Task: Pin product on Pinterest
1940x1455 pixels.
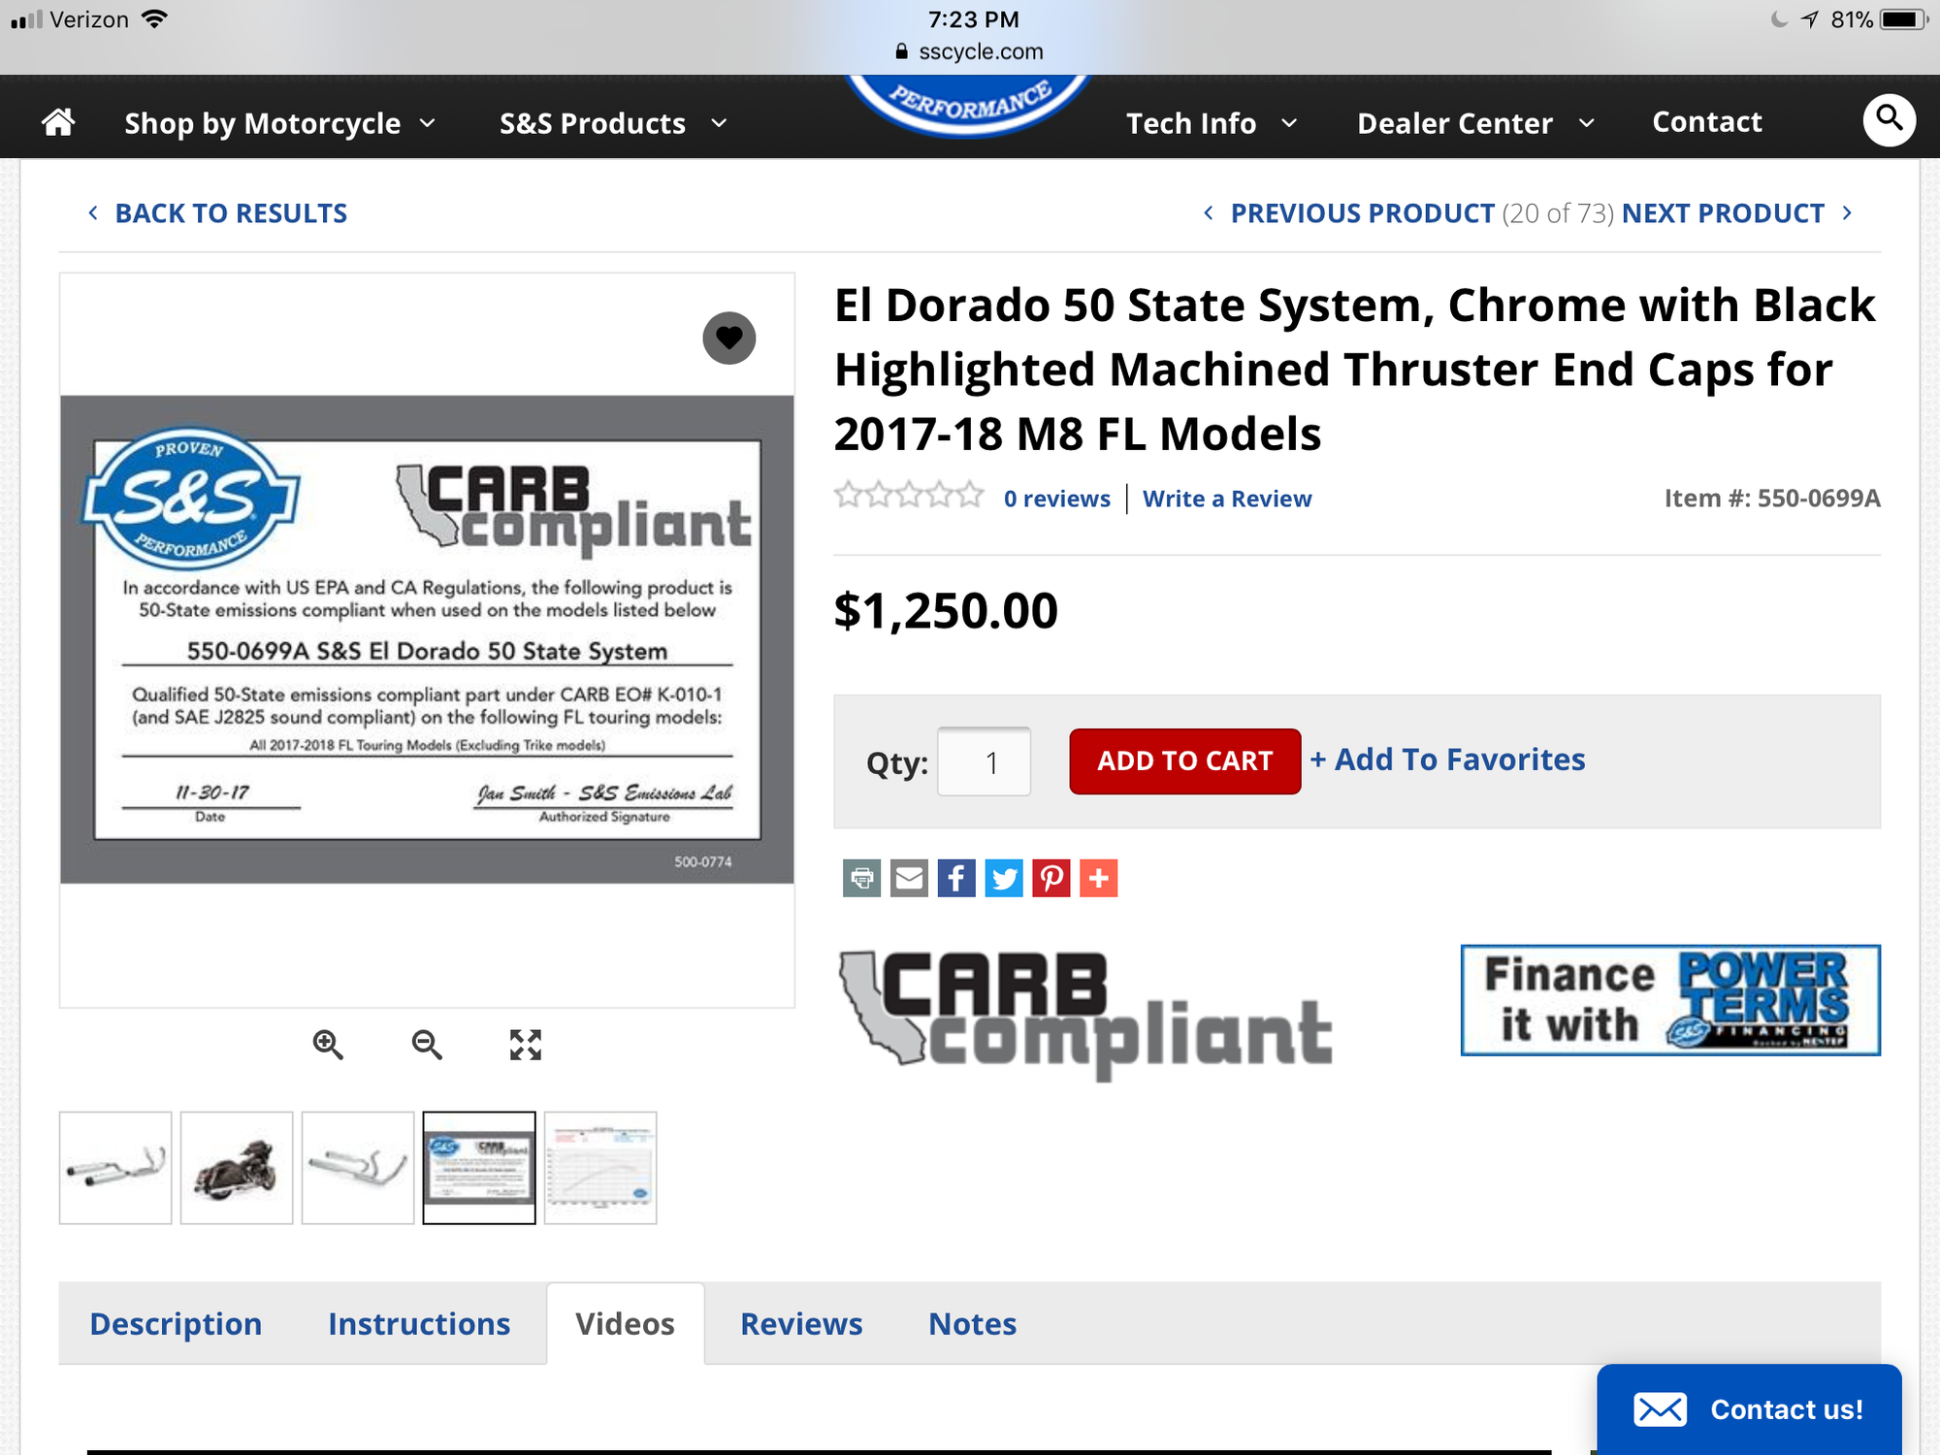Action: click(1051, 878)
